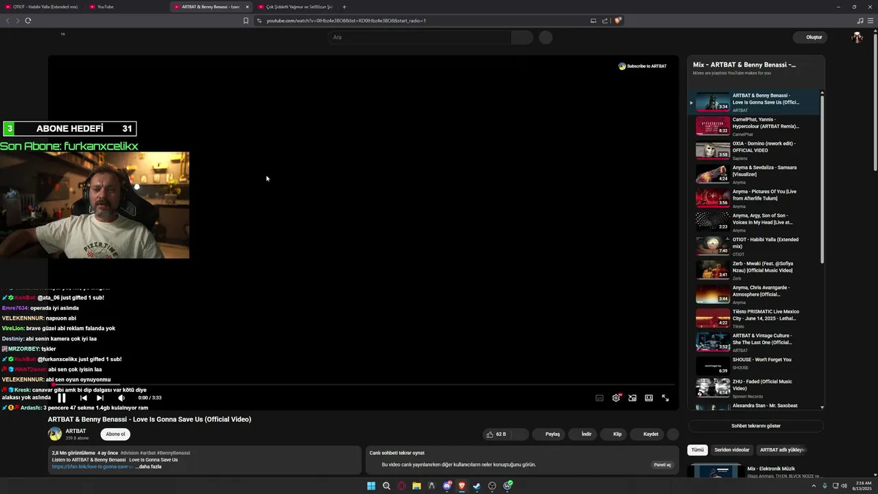Image resolution: width=878 pixels, height=494 pixels.
Task: Open Steam from the taskbar
Action: click(477, 486)
